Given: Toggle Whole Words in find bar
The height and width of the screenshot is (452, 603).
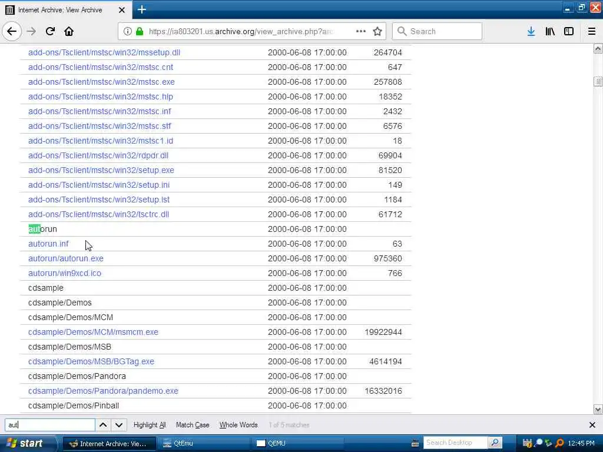Looking at the screenshot, I should (x=238, y=425).
